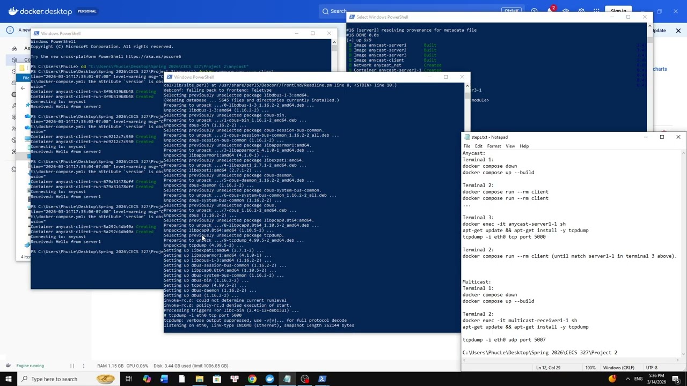Click Windows Start button
Viewport: 687px width, 386px height.
[9, 379]
